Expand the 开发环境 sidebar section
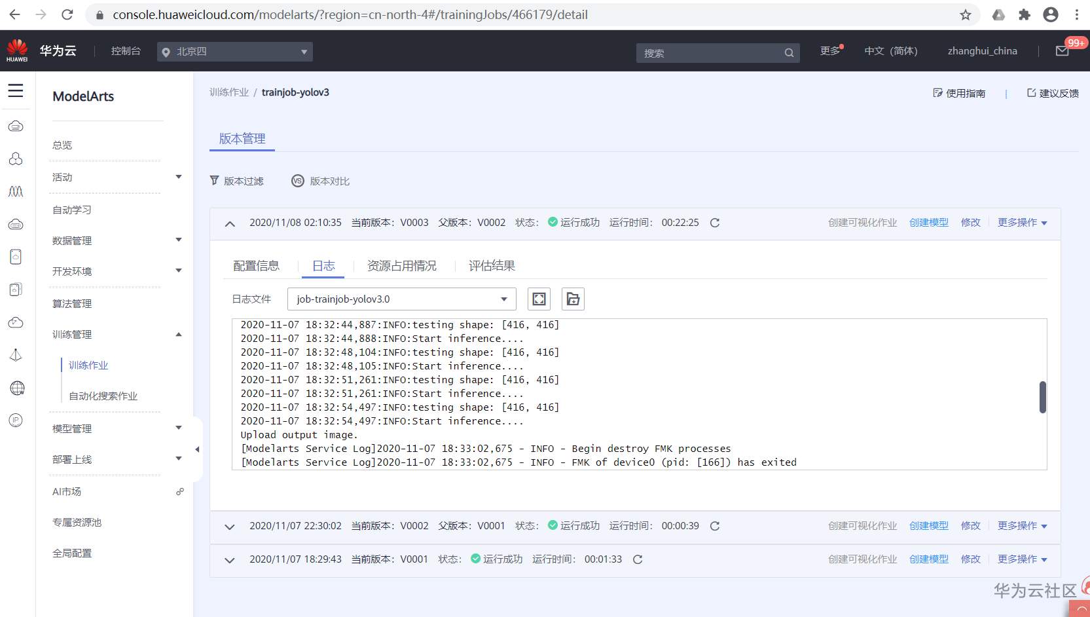 (179, 271)
